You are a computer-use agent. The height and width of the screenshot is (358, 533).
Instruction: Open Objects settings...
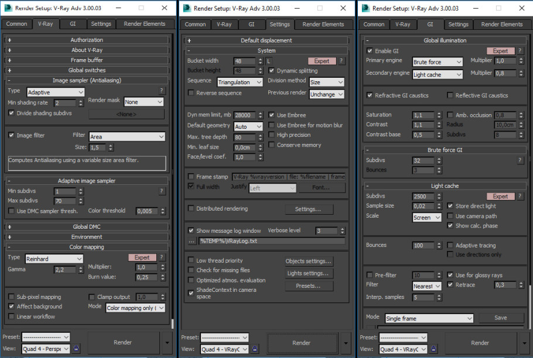[309, 261]
